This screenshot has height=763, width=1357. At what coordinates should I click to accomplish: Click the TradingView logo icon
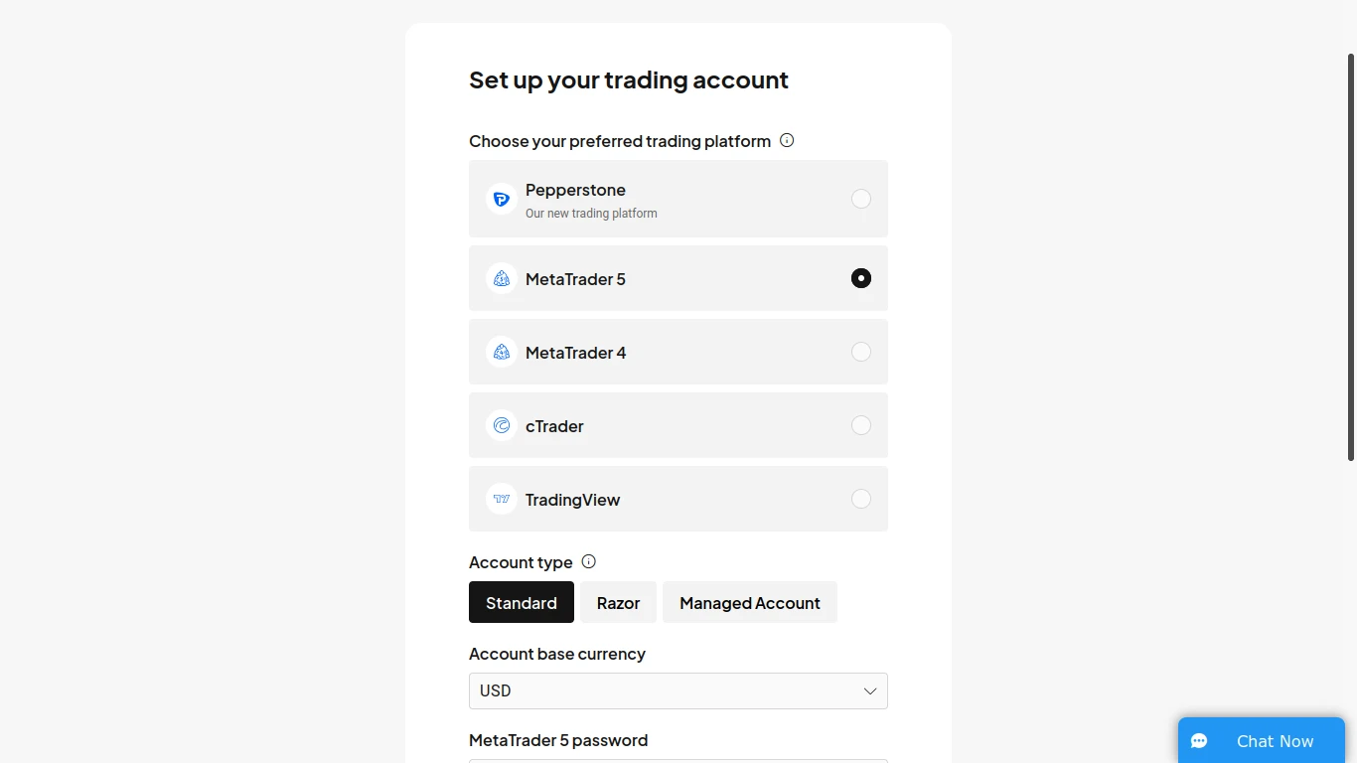(x=502, y=499)
